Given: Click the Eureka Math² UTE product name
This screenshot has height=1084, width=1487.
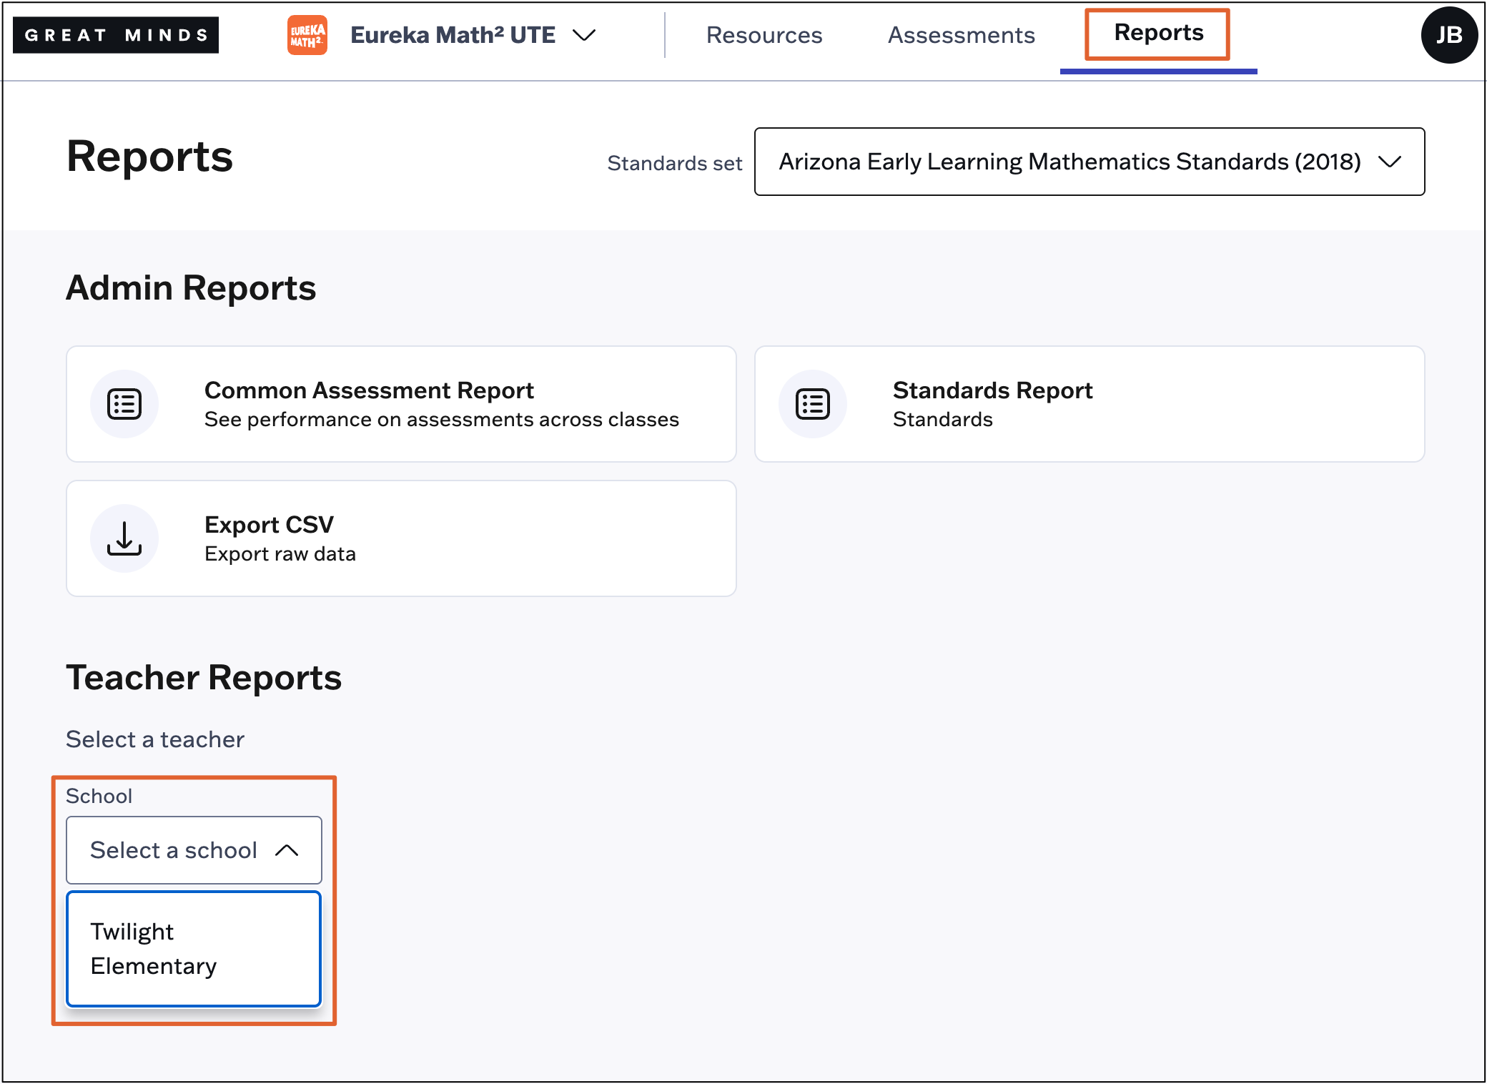Looking at the screenshot, I should [453, 35].
